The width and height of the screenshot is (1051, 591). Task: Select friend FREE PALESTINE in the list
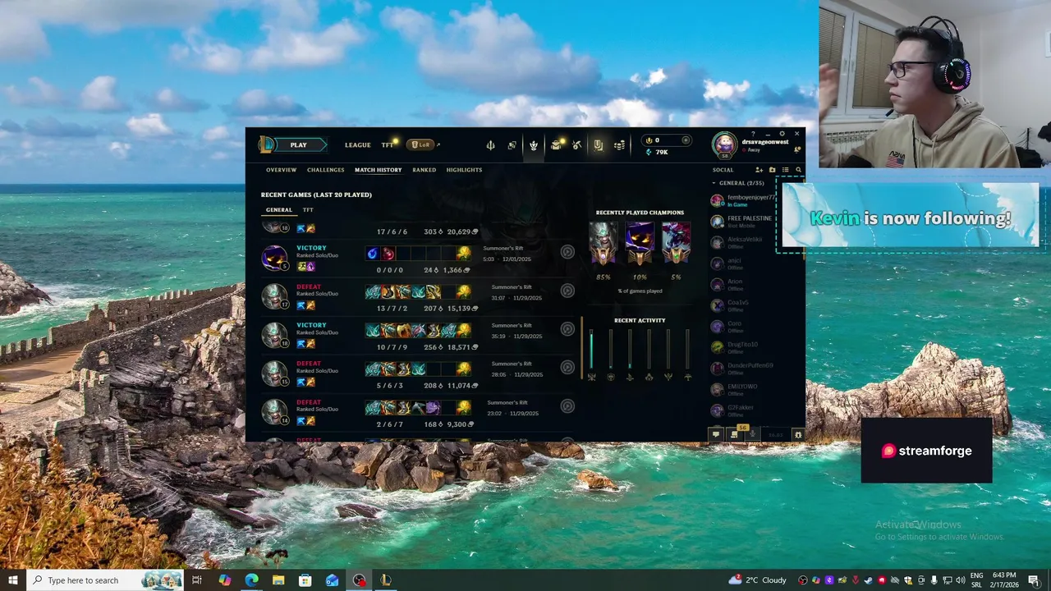click(750, 222)
